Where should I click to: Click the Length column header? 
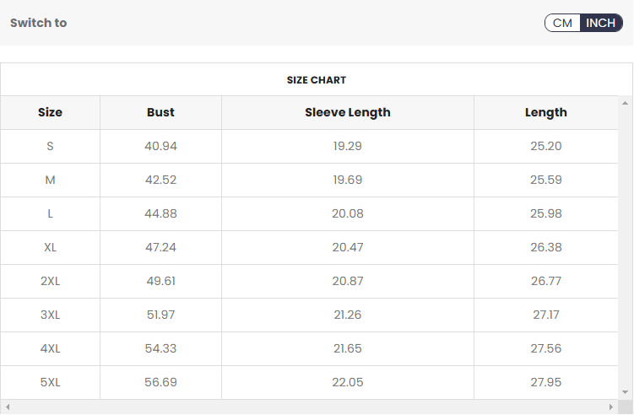[545, 112]
